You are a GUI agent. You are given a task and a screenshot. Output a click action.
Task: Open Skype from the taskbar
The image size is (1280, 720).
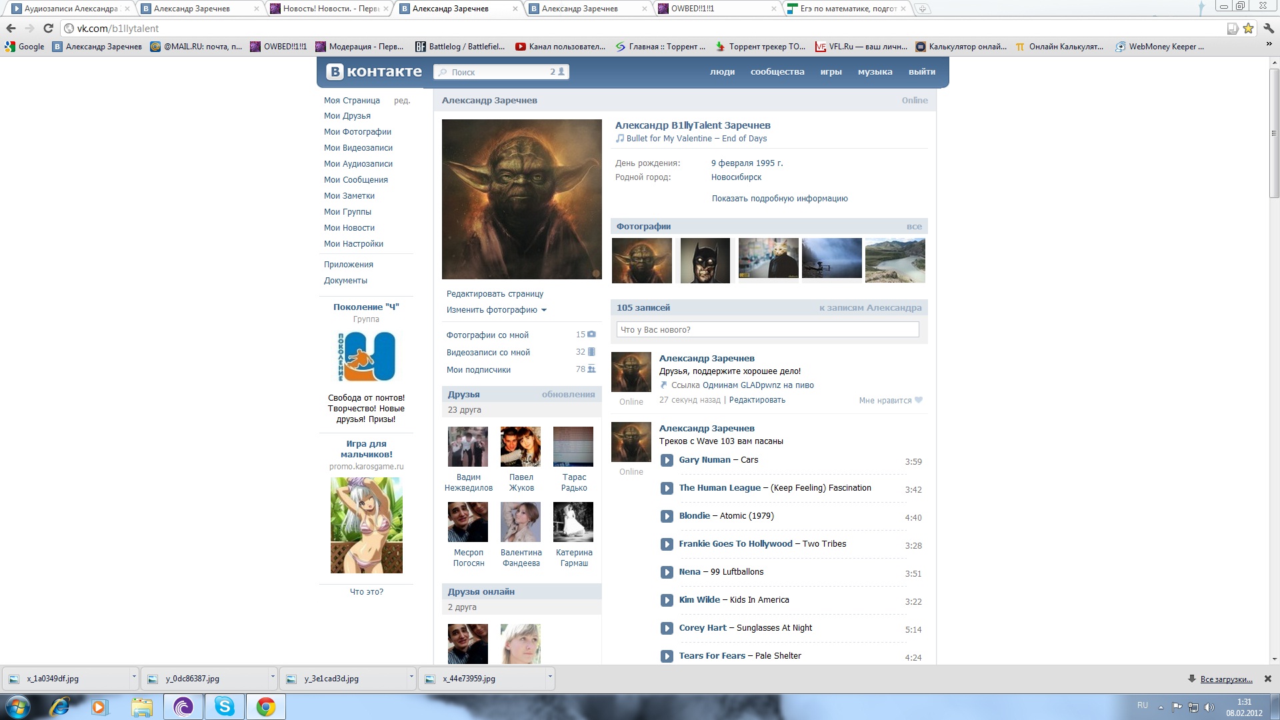tap(225, 707)
